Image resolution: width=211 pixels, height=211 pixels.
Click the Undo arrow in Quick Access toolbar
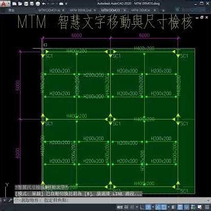point(44,4)
